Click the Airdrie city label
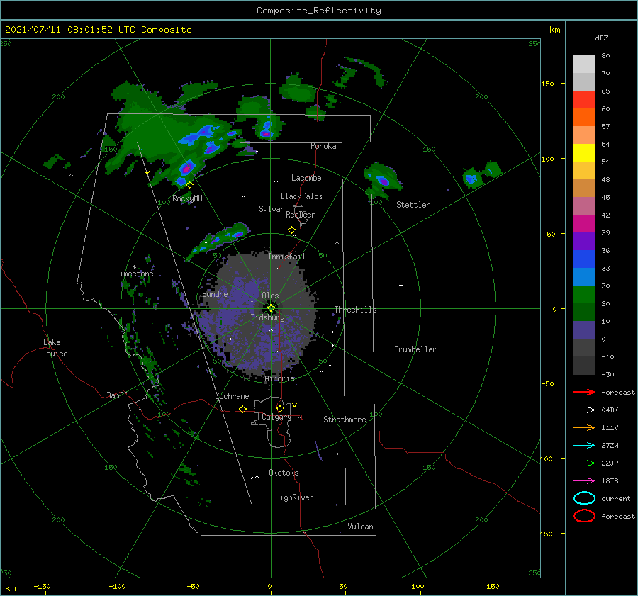The width and height of the screenshot is (638, 596). [279, 378]
